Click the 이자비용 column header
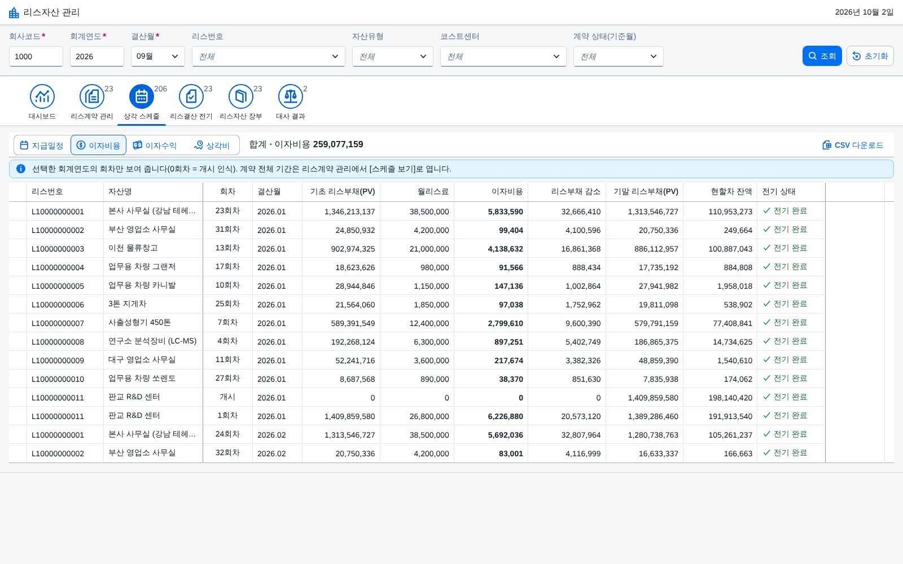 [x=491, y=192]
